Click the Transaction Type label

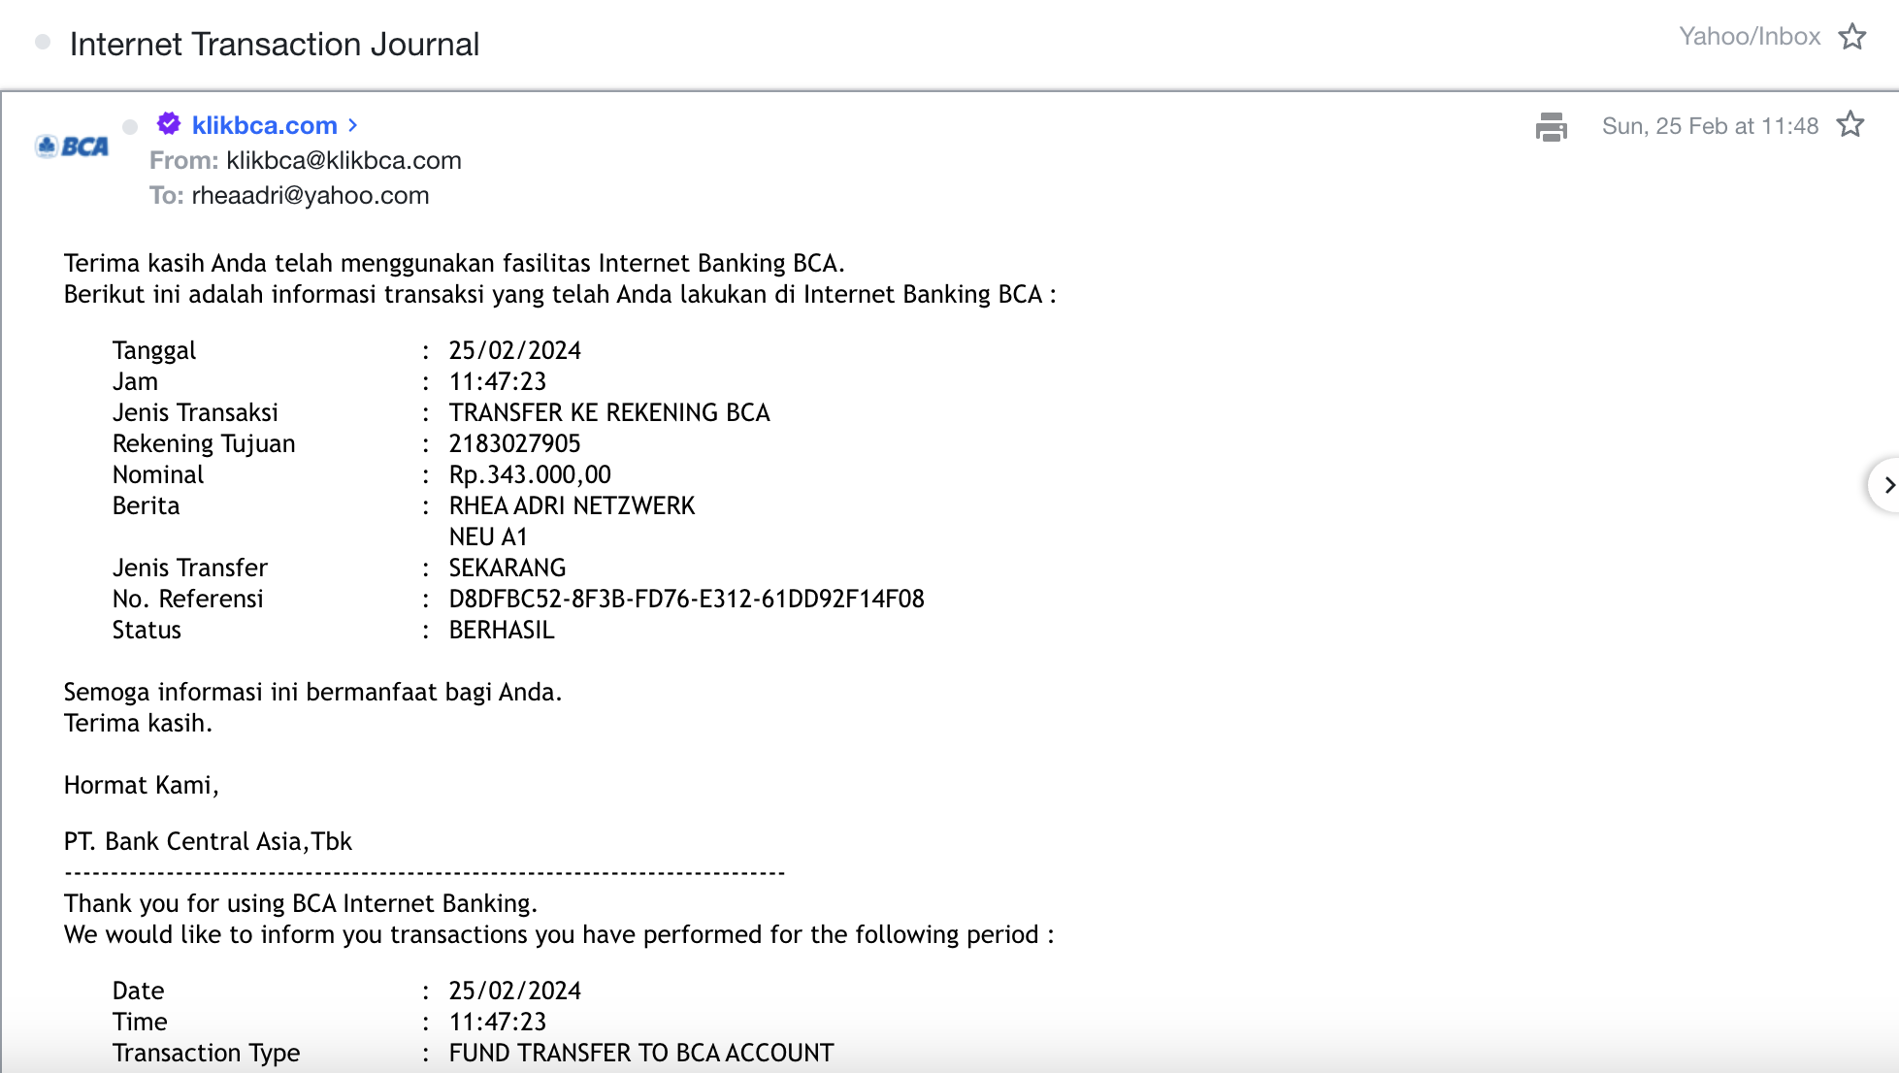[x=206, y=1053]
